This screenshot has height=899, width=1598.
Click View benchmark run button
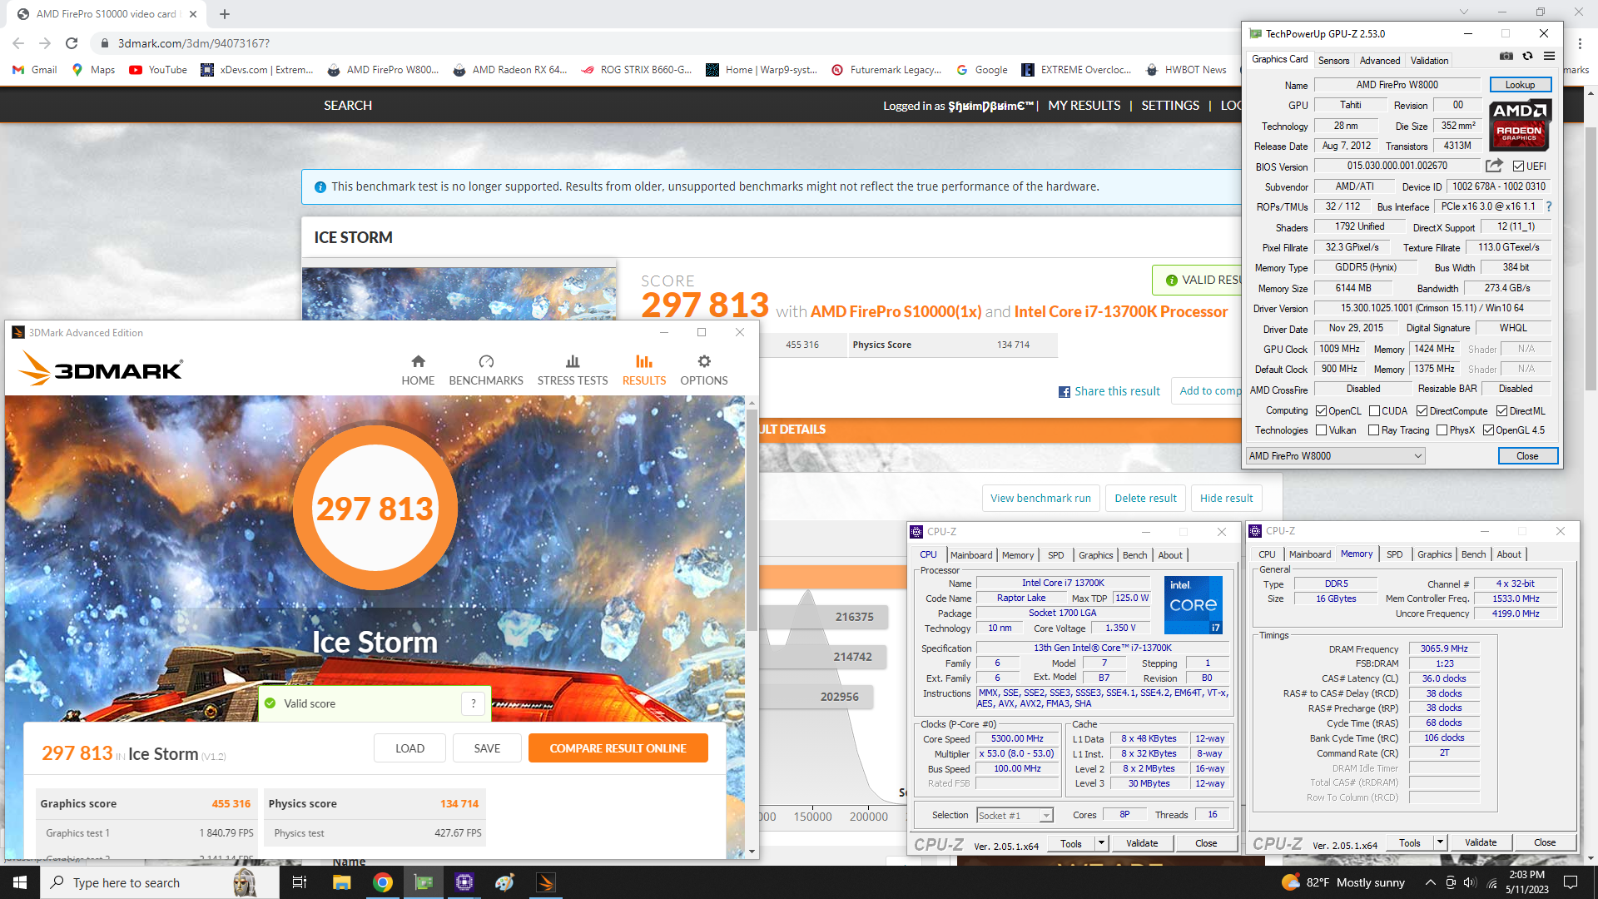tap(1040, 499)
